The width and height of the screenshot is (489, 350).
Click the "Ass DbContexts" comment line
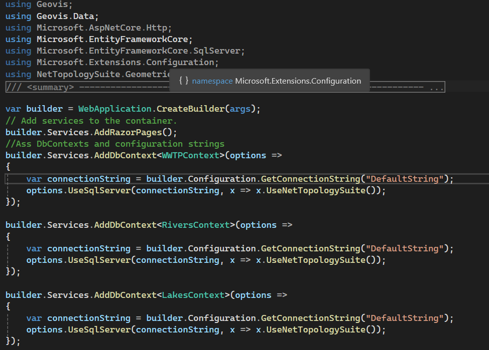(114, 144)
